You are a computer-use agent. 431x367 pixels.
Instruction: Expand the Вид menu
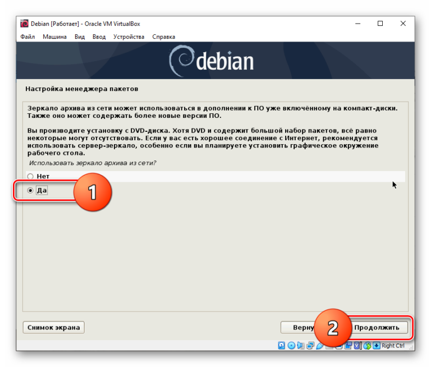80,37
